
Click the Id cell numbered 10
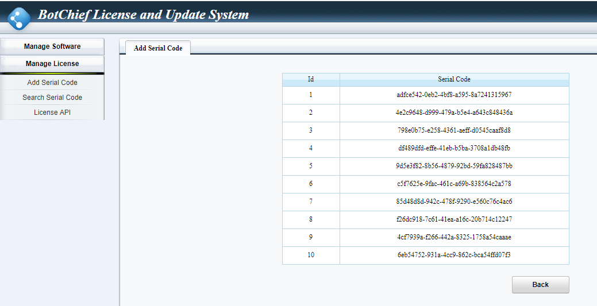point(311,255)
